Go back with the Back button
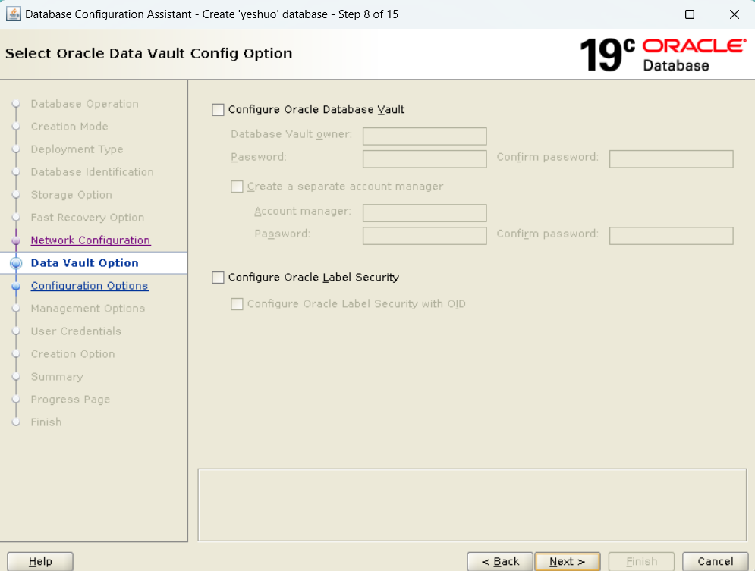The image size is (755, 571). point(500,561)
